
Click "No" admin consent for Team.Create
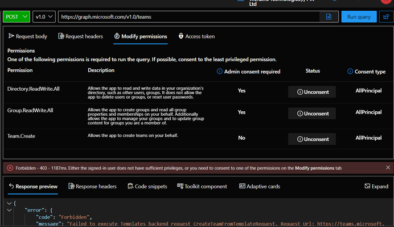[x=241, y=138]
